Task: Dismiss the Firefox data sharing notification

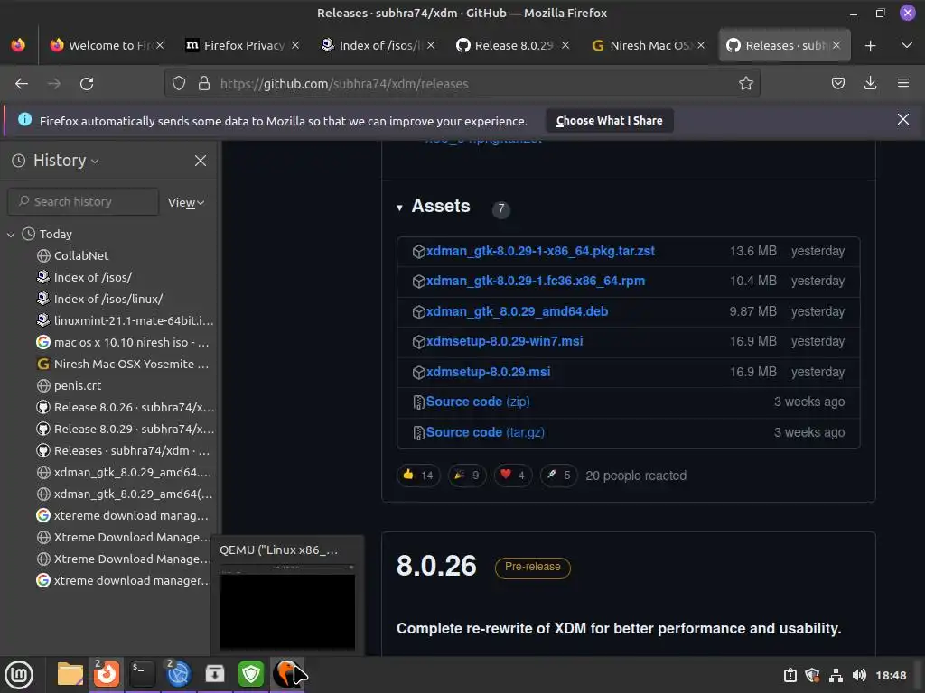Action: click(x=902, y=120)
